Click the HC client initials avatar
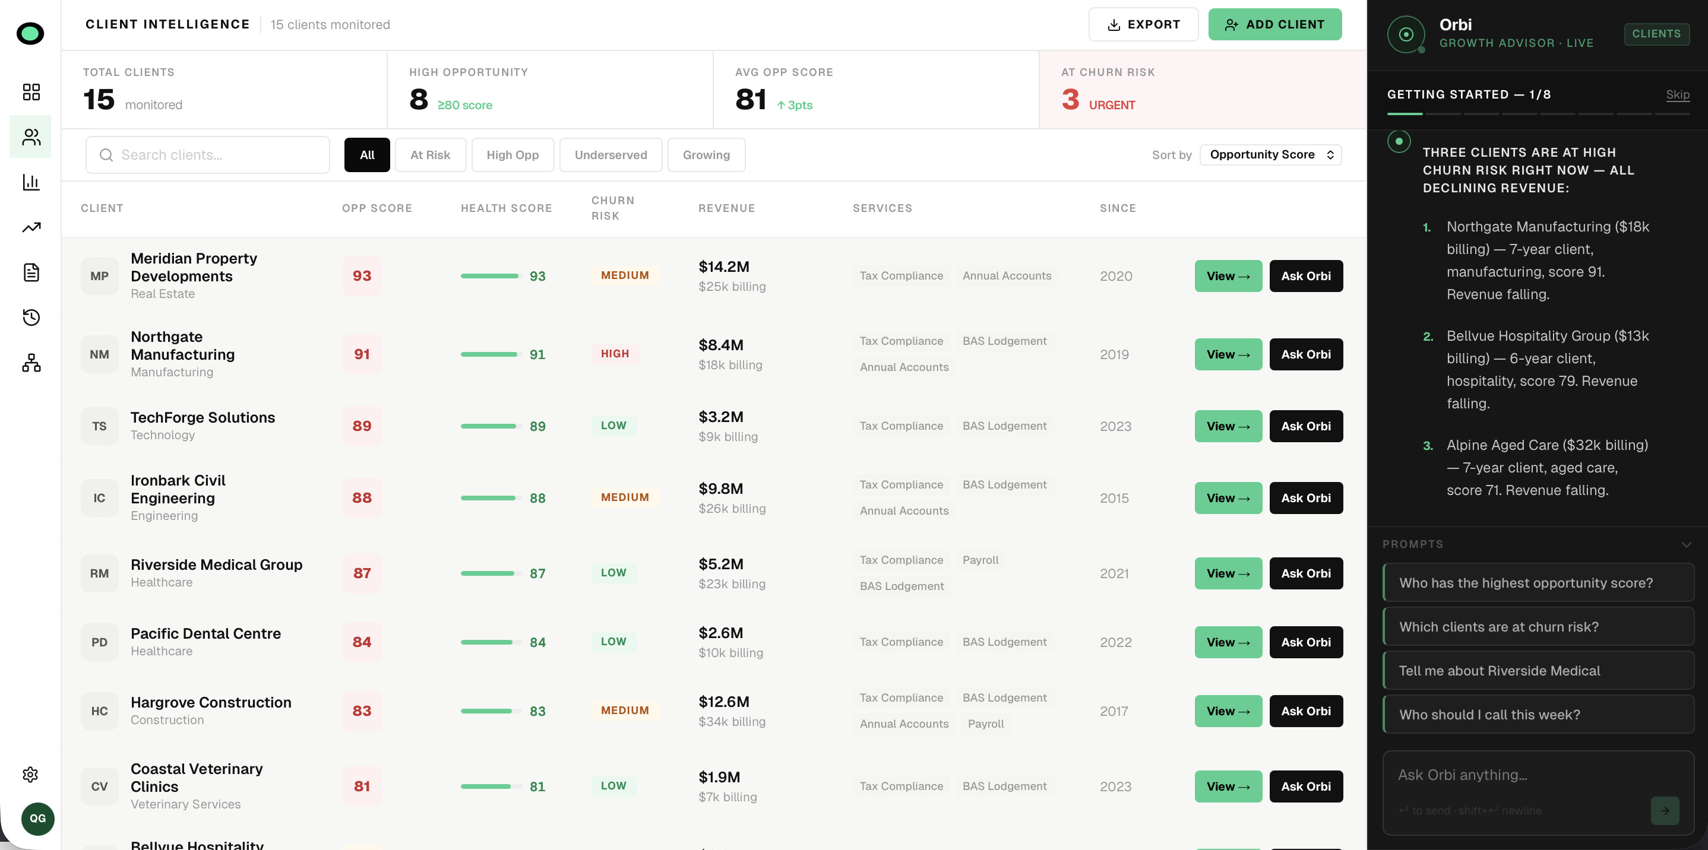The width and height of the screenshot is (1708, 850). coord(99,711)
